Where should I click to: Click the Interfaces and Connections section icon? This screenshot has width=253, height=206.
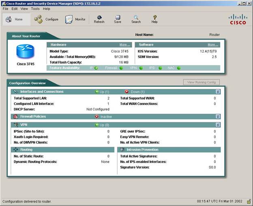[16, 92]
